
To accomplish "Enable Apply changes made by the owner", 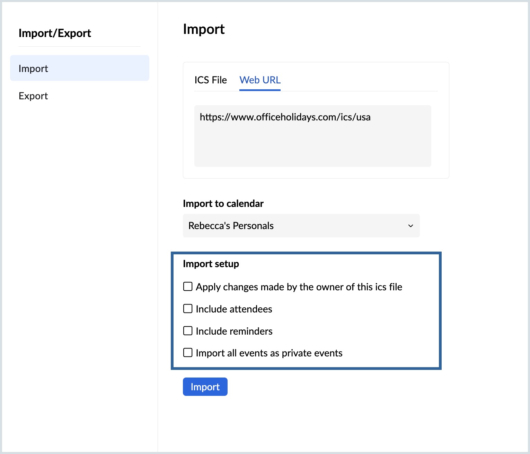I will point(188,287).
